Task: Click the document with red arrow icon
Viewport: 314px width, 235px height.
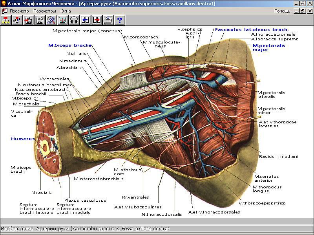Action: 28,20
